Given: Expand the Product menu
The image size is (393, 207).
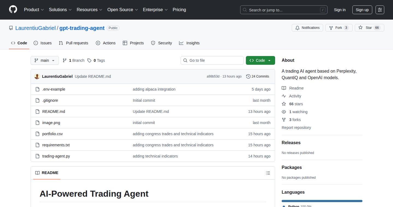Looking at the screenshot, I should point(34,10).
